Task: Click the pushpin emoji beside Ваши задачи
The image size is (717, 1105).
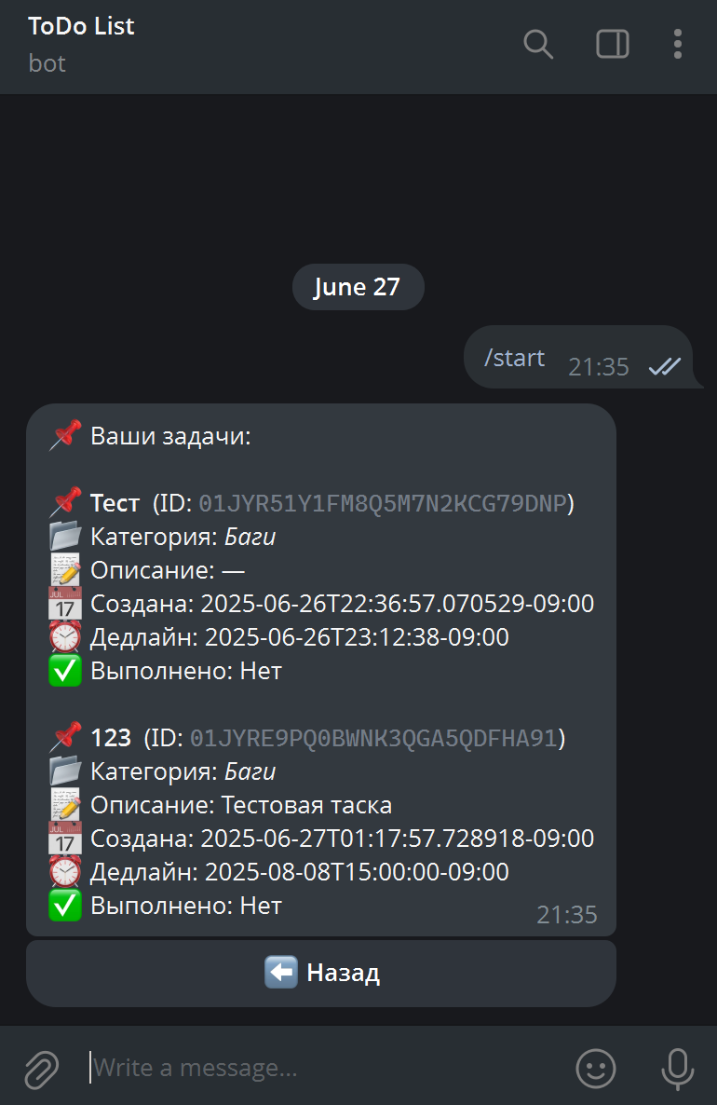Action: tap(65, 435)
